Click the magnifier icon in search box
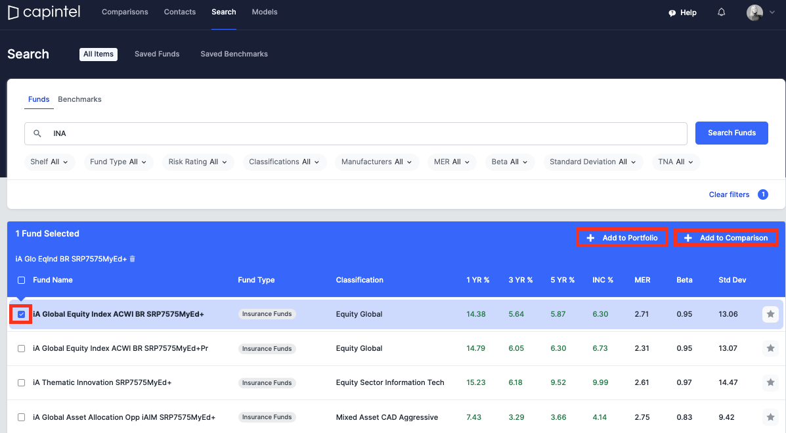This screenshot has height=433, width=786. (x=37, y=133)
